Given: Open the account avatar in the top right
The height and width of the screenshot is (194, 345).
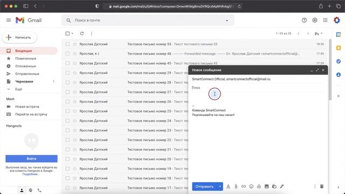Looking at the screenshot, I should (x=336, y=20).
